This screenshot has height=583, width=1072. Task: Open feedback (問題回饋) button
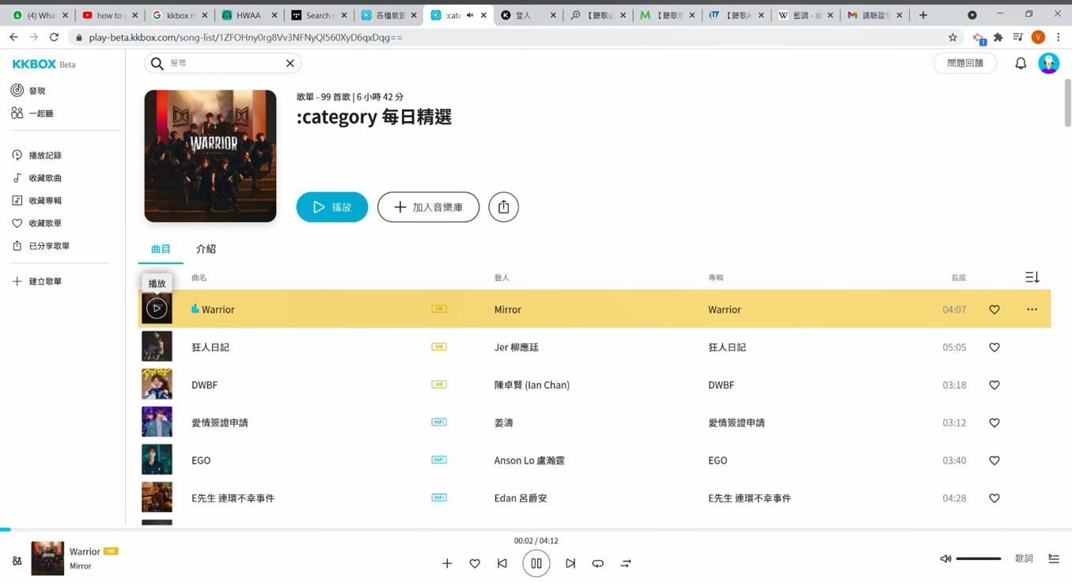(x=965, y=63)
